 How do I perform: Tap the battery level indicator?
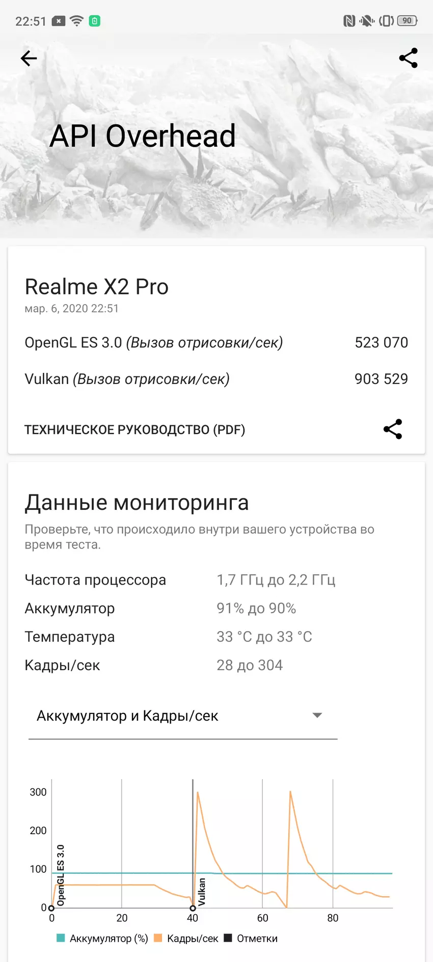click(407, 21)
